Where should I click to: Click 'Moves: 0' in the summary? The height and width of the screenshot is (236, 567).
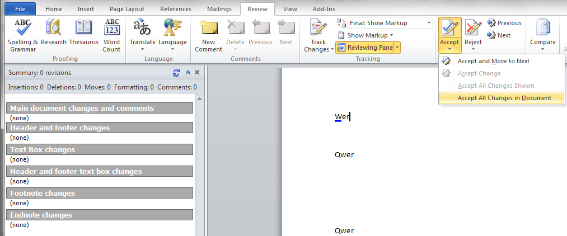click(x=97, y=87)
